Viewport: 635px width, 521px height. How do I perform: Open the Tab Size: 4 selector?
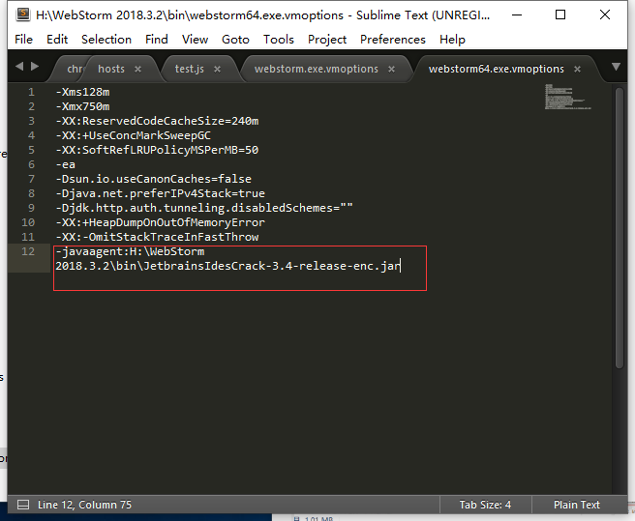[x=485, y=505]
